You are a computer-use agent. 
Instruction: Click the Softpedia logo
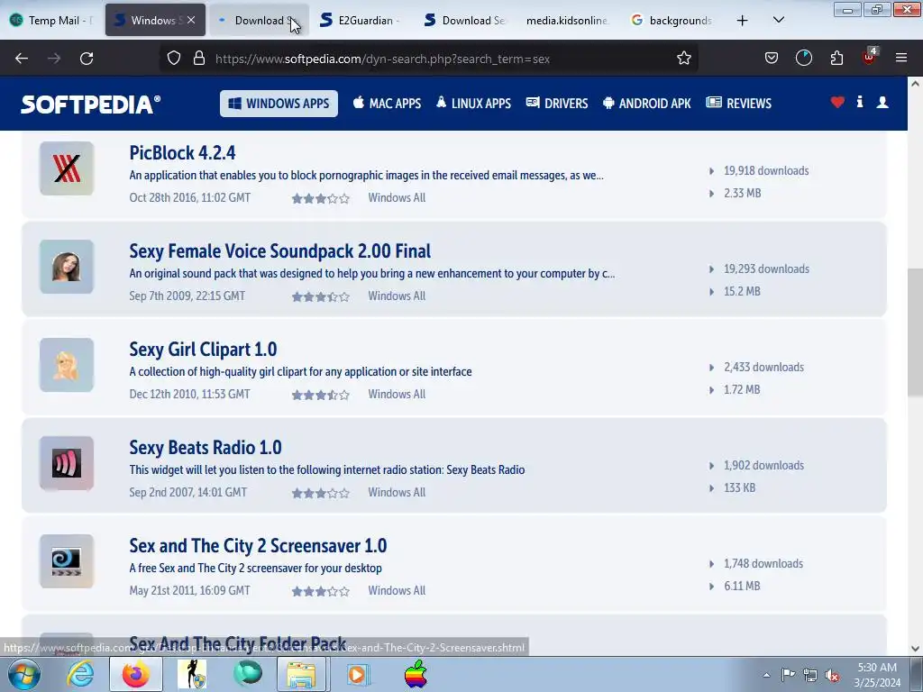click(91, 105)
